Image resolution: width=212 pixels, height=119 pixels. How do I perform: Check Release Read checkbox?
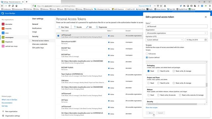click(x=148, y=95)
